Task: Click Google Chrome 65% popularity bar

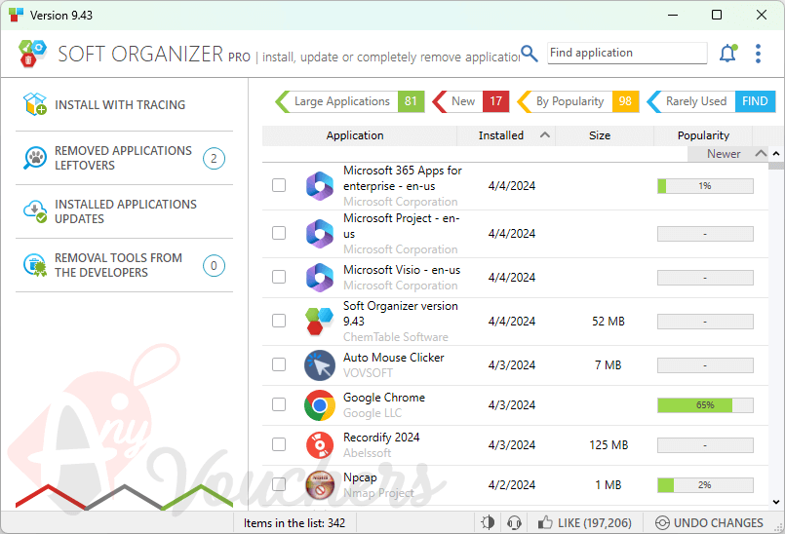Action: pos(705,404)
